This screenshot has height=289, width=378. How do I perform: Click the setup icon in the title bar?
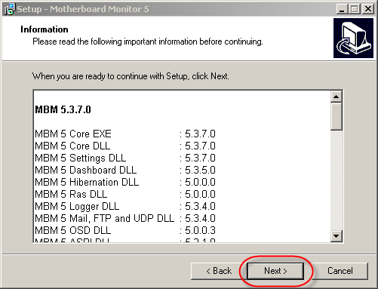[10, 9]
